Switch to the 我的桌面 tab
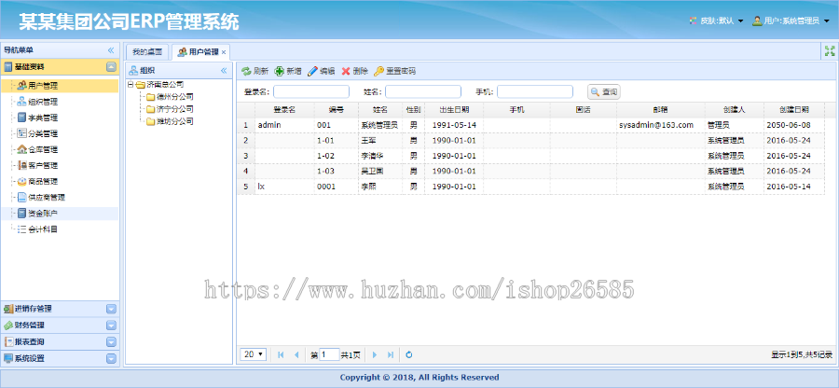839x388 pixels. 147,51
